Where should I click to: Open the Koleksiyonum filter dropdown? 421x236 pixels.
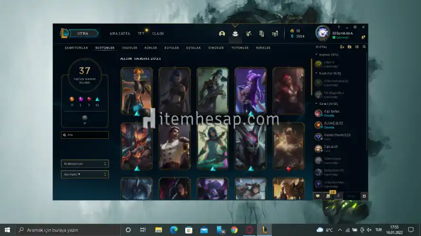[85, 163]
